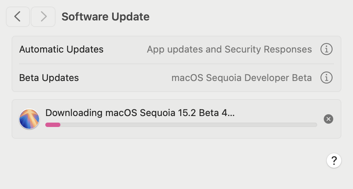
Task: Open info details for Beta Updates
Action: tap(326, 77)
